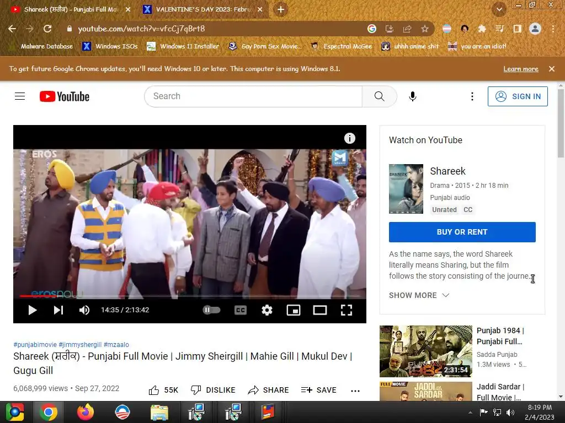Toggle closed captions on the player
Image resolution: width=565 pixels, height=423 pixels.
[x=241, y=310]
